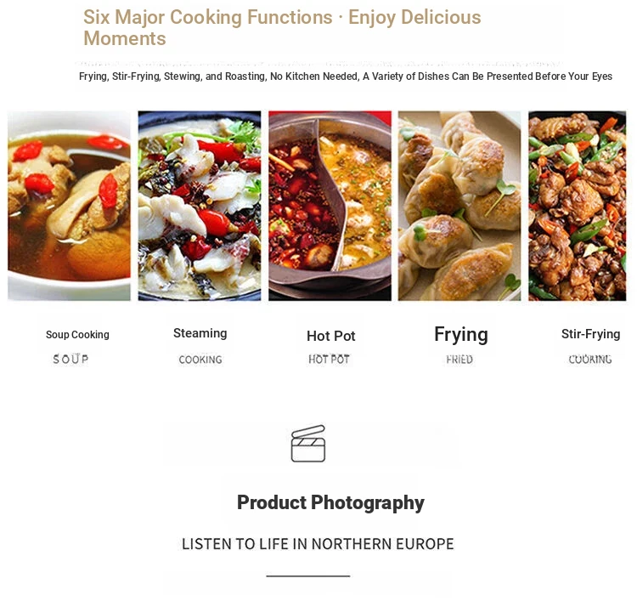Screen dimensions: 637x612
Task: Open the fried dumplings picture
Action: pyautogui.click(x=459, y=206)
